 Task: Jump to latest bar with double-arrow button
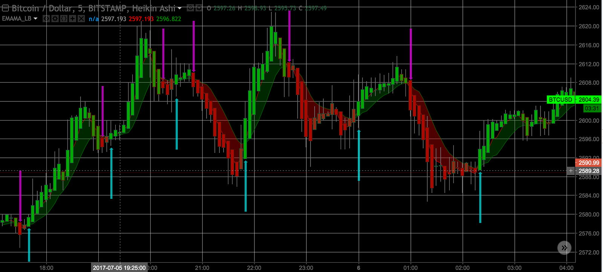[564, 248]
